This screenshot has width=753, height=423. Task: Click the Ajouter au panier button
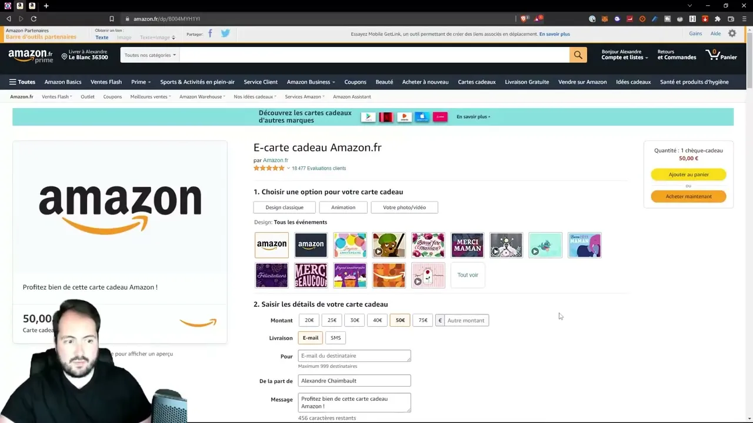click(x=688, y=174)
